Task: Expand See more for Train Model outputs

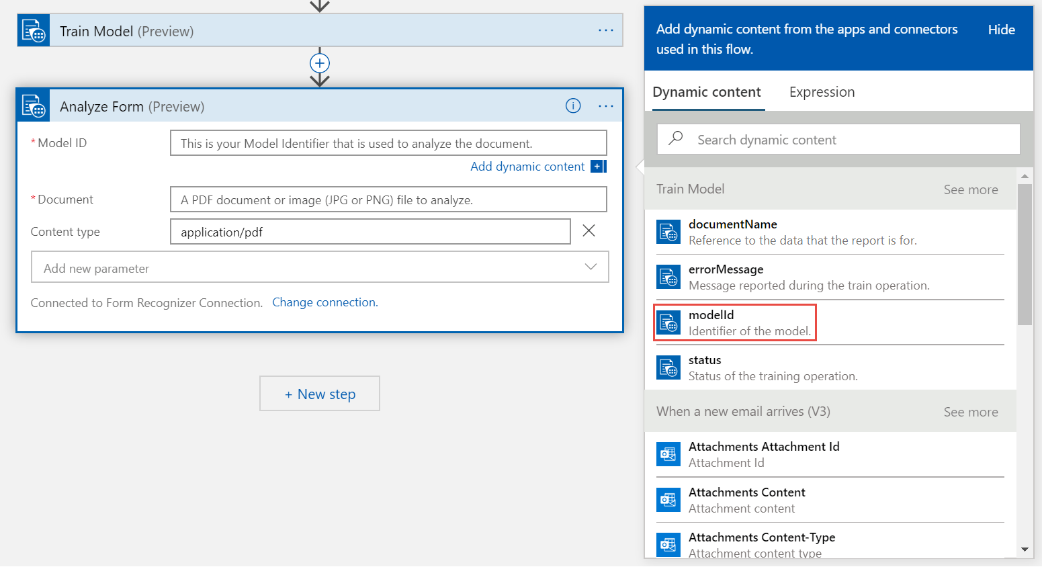Action: pos(970,189)
